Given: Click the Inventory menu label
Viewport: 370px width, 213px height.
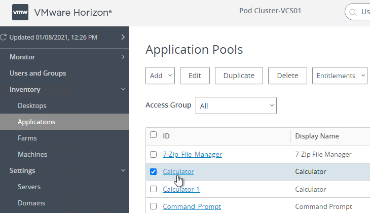Looking at the screenshot, I should (x=25, y=89).
